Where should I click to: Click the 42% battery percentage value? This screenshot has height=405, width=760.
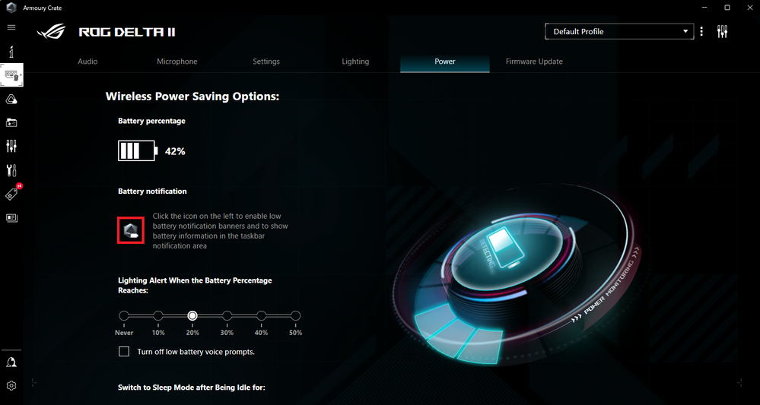(175, 151)
